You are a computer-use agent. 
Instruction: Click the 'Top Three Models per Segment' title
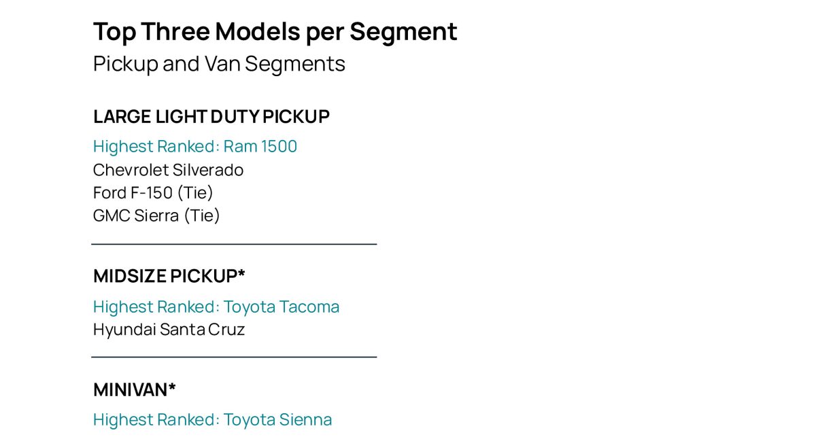click(275, 32)
